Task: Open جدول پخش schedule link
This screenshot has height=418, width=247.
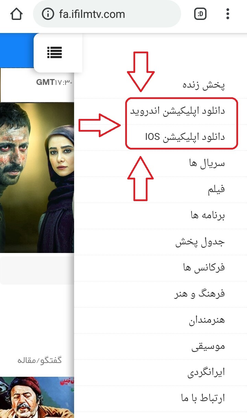Action: pos(161,242)
